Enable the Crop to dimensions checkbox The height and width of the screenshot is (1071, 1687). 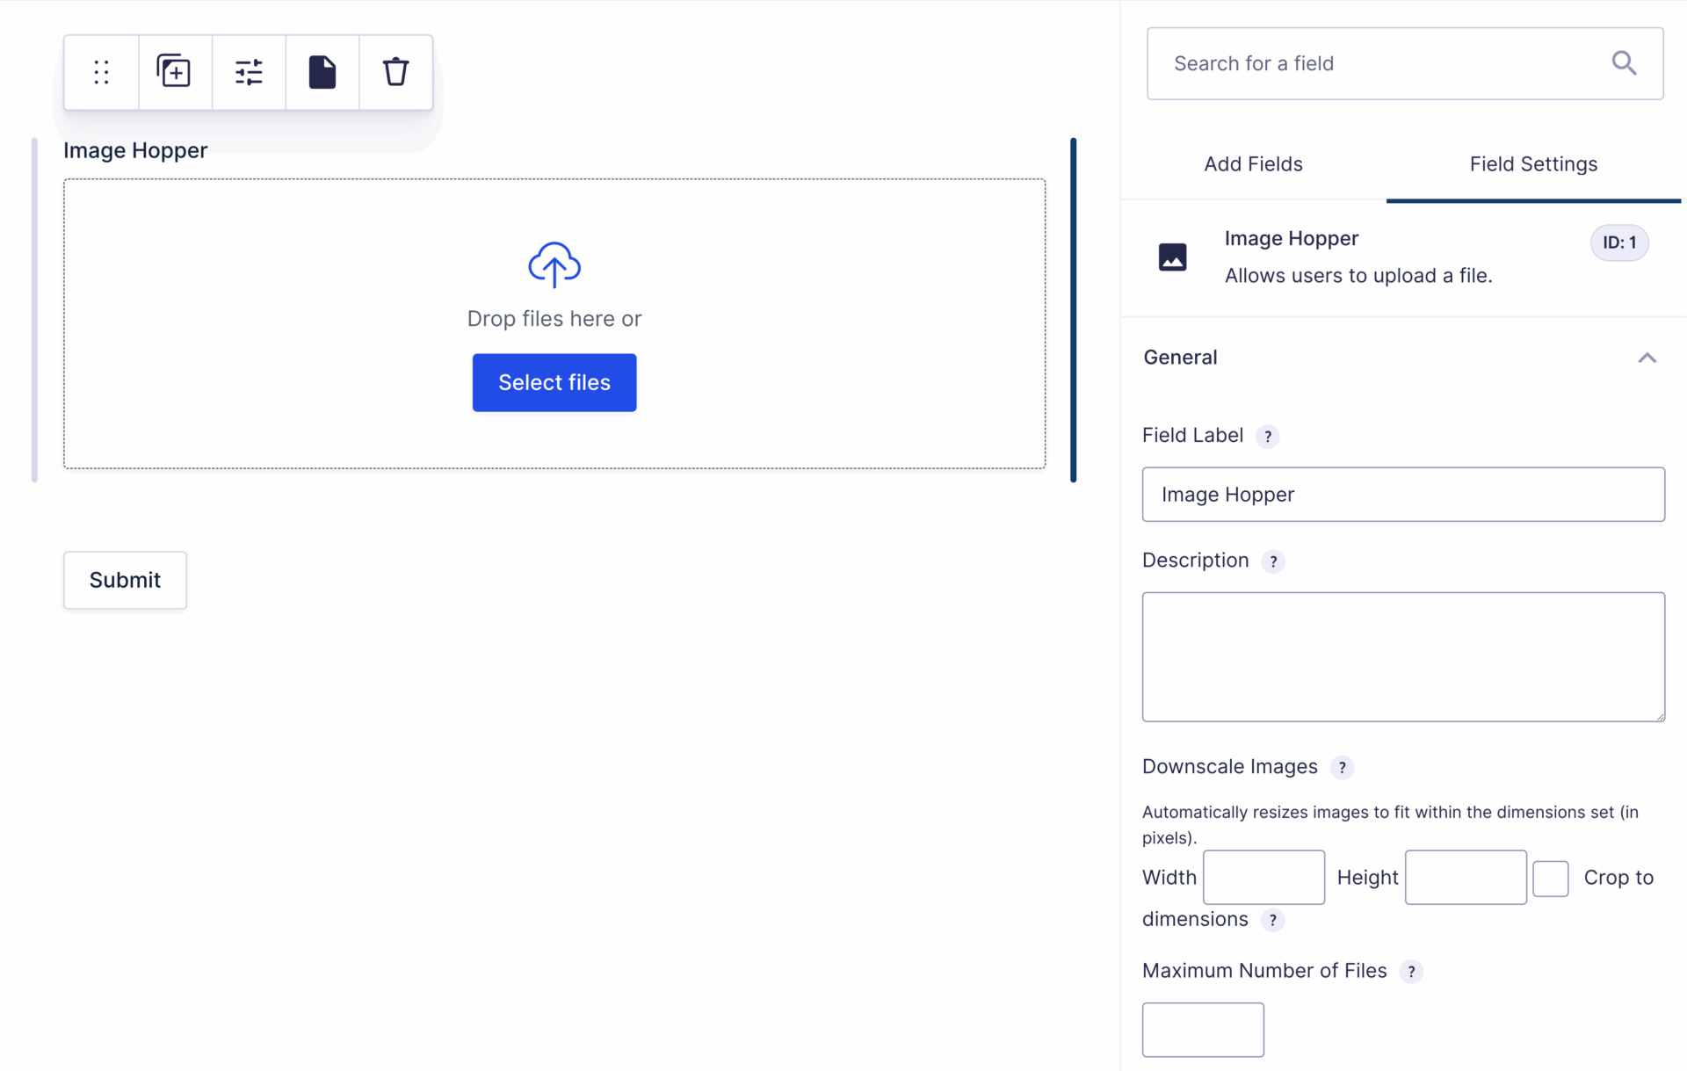tap(1551, 878)
